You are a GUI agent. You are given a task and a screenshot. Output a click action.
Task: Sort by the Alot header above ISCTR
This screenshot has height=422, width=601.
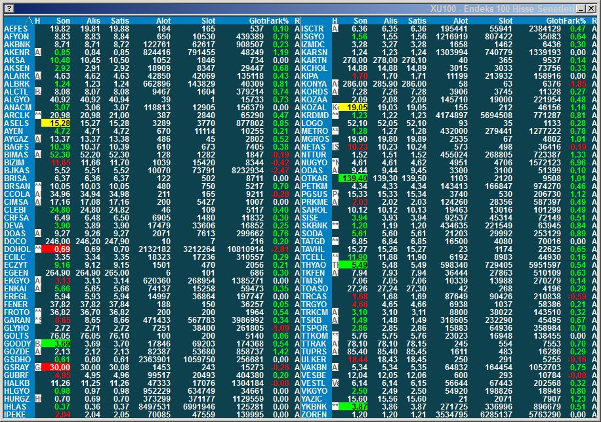pyautogui.click(x=461, y=21)
